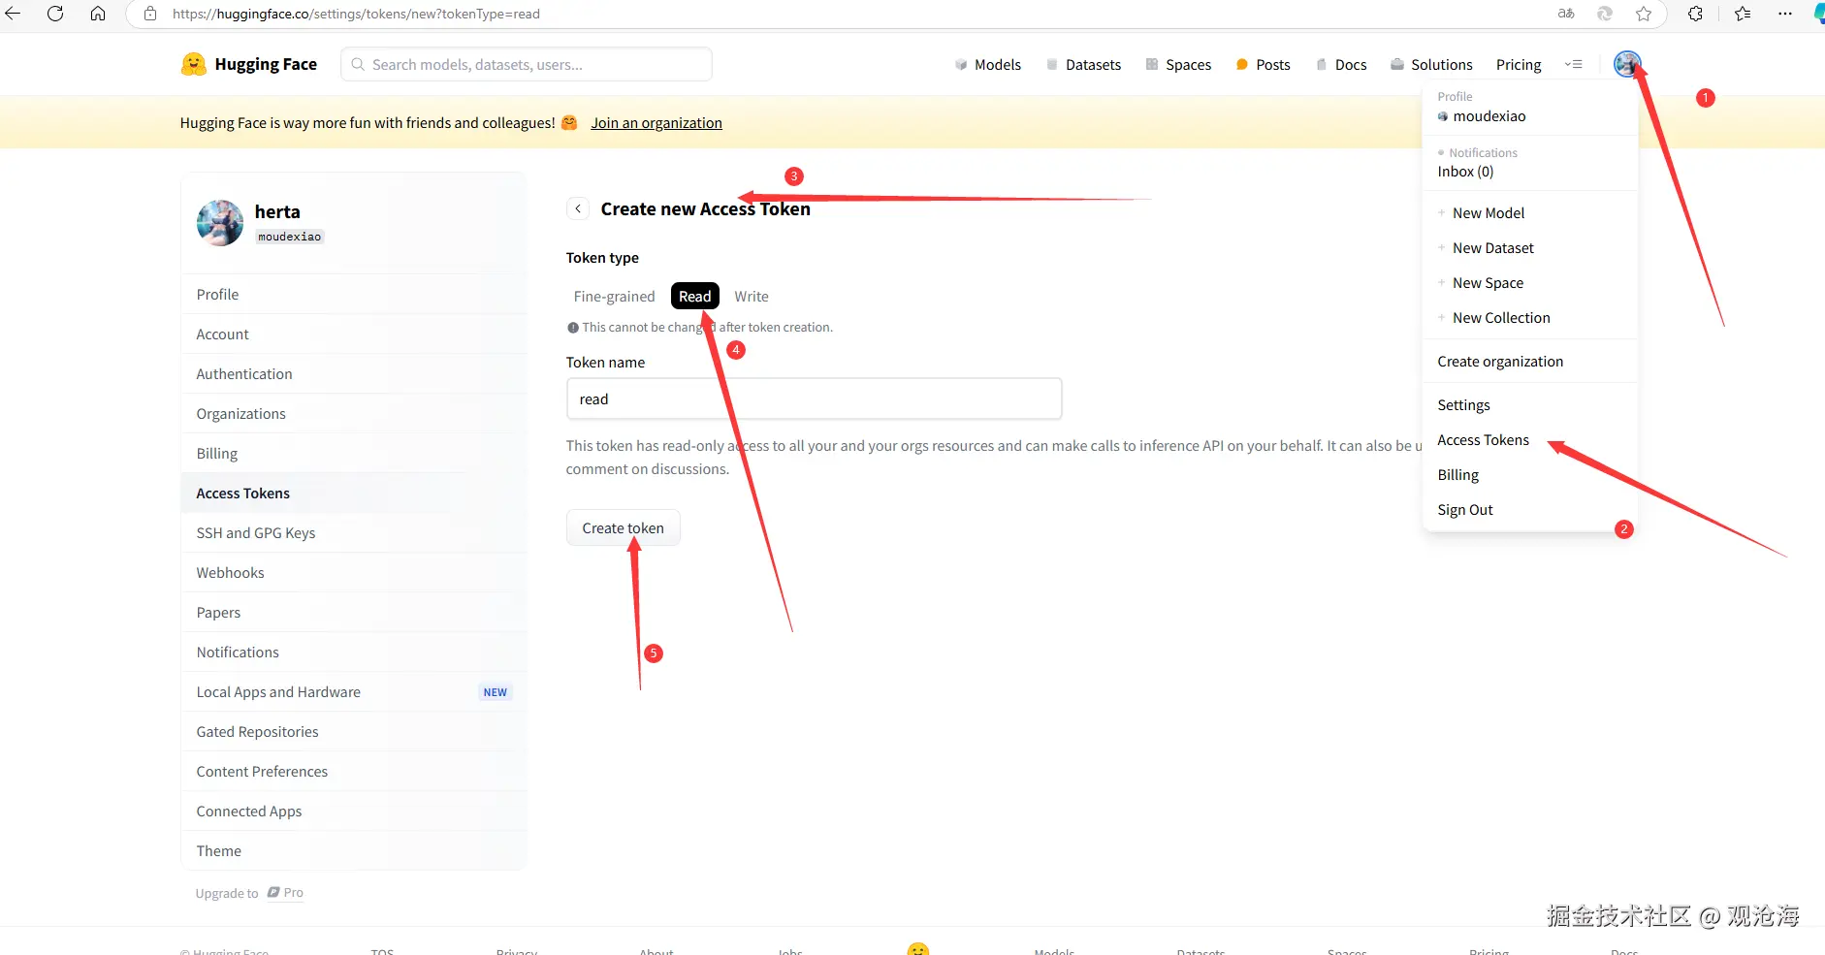This screenshot has height=955, width=1825.
Task: Open Theme settings in sidebar
Action: click(354, 851)
